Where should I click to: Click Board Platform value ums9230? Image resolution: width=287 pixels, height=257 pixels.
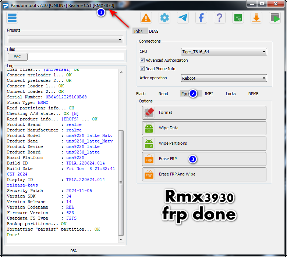point(75,158)
